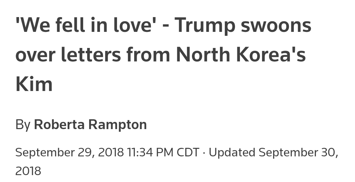Viewport: 355px width, 182px height.
Task: Click the word "from" in the headline
Action: click(x=148, y=55)
